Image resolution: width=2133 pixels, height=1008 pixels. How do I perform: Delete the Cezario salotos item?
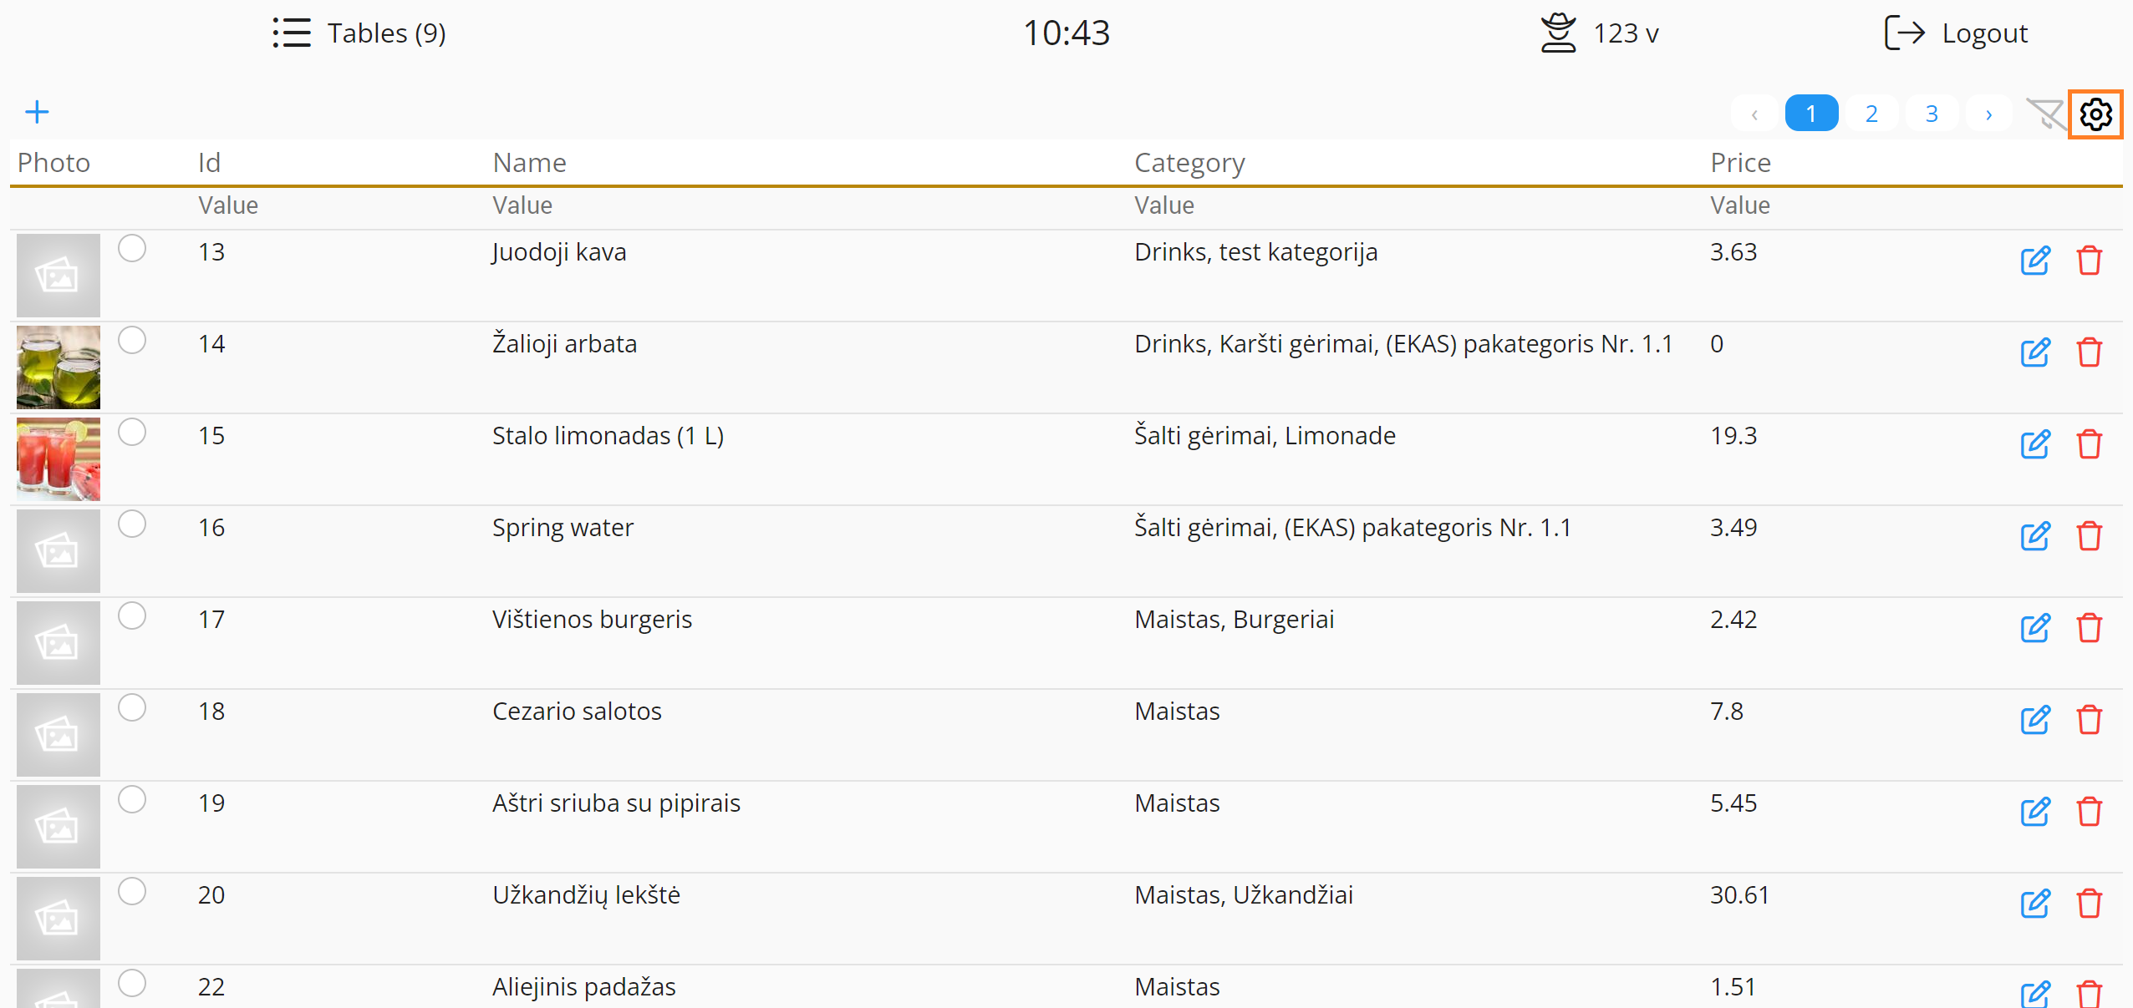[2089, 720]
